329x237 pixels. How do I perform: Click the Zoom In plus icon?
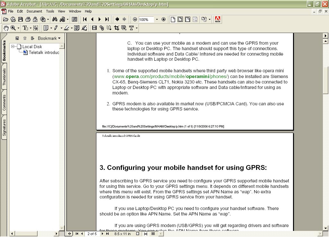tap(164, 20)
